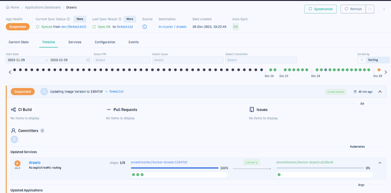Click the Refresh button
This screenshot has width=391, height=193.
coord(353,9)
